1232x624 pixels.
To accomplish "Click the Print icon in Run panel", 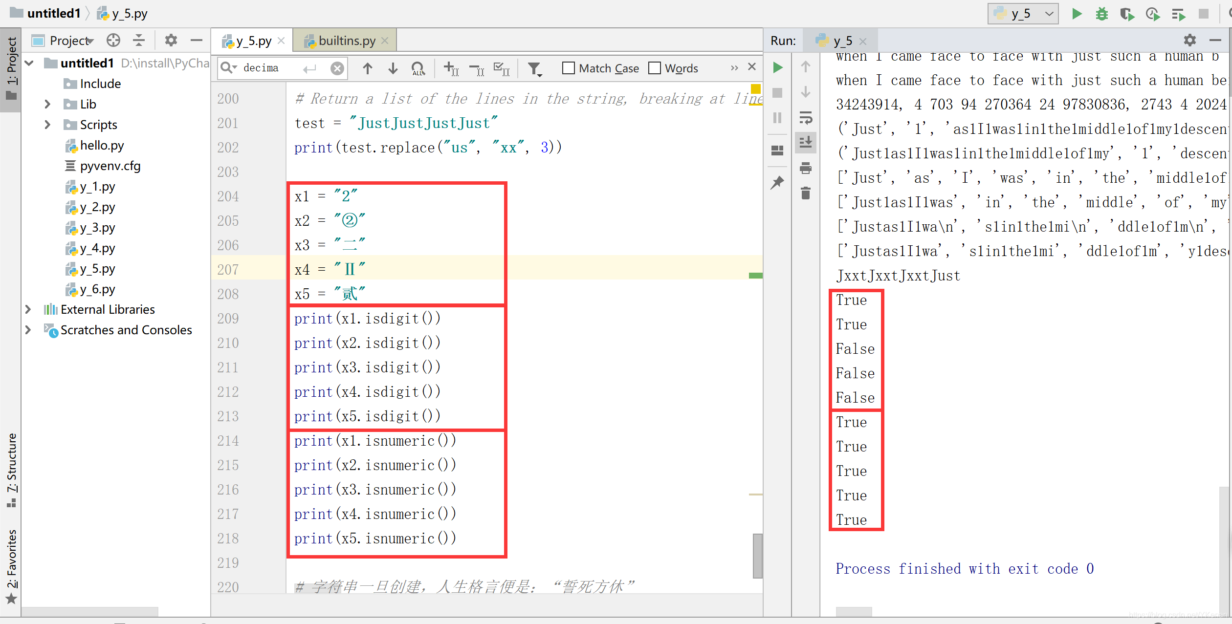I will [806, 169].
